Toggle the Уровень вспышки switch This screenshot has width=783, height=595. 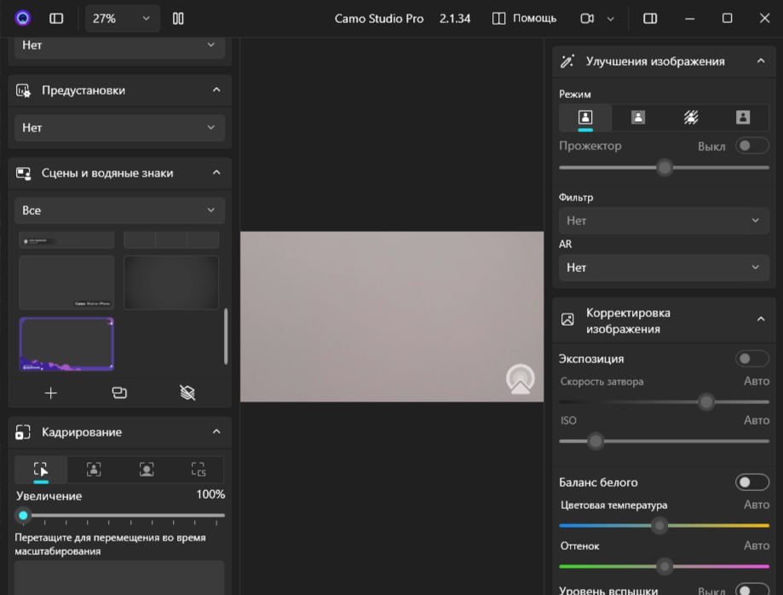click(x=752, y=590)
